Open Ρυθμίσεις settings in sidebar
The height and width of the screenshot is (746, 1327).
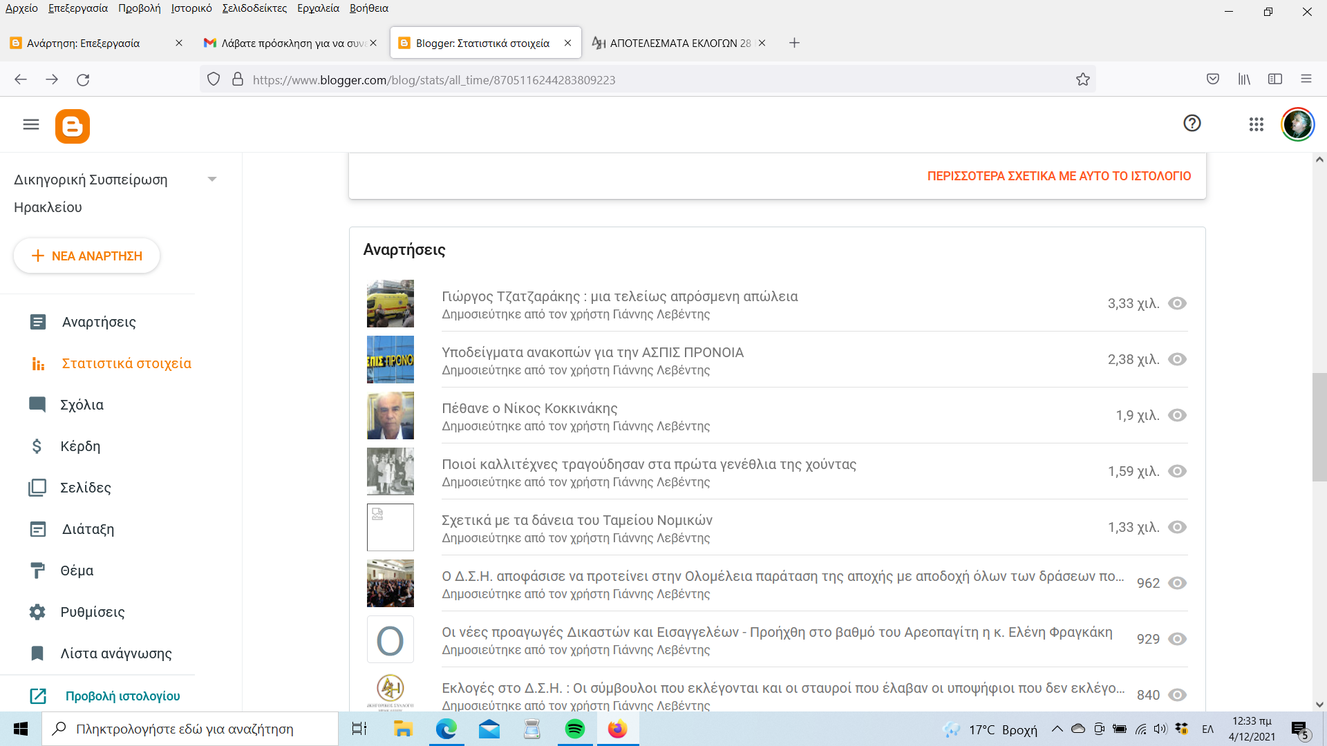click(x=92, y=612)
